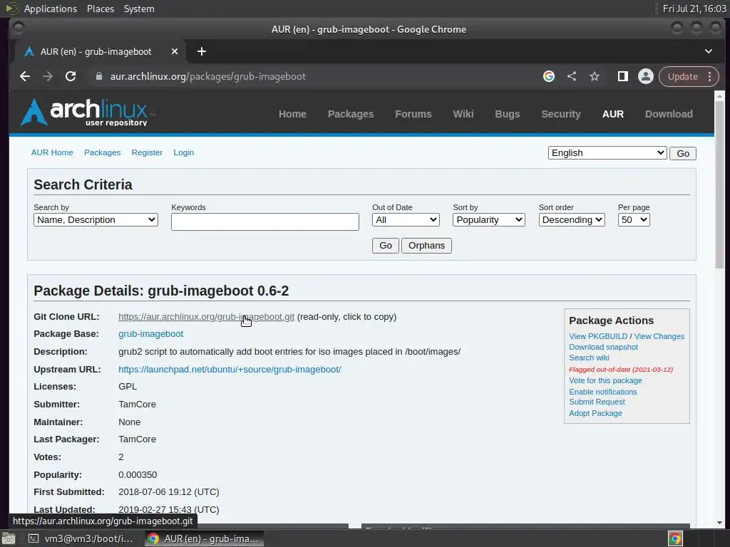Expand the Out of Date dropdown
Image resolution: width=730 pixels, height=547 pixels.
pos(406,220)
